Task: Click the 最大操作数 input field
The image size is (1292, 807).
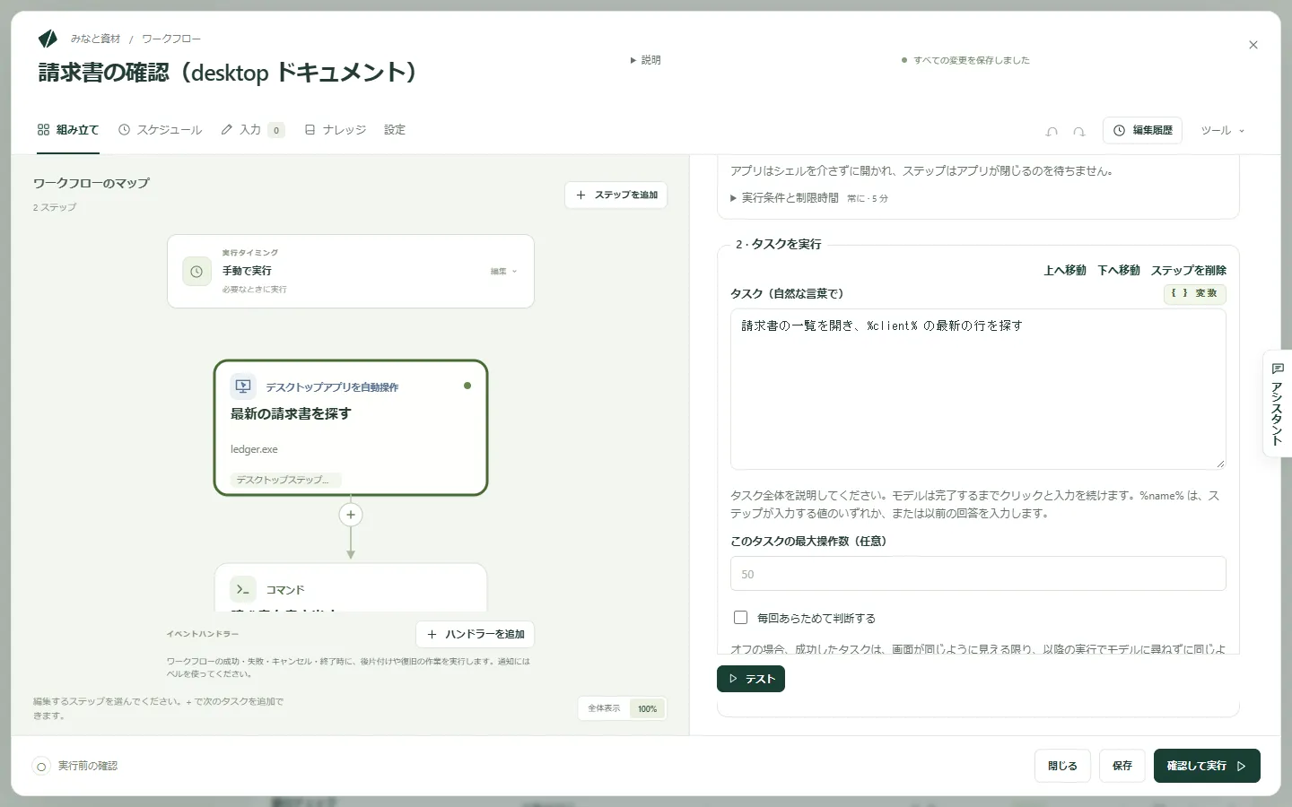Action: pyautogui.click(x=978, y=574)
